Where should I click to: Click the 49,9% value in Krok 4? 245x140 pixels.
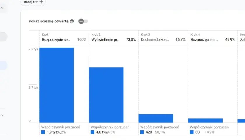[x=230, y=40]
